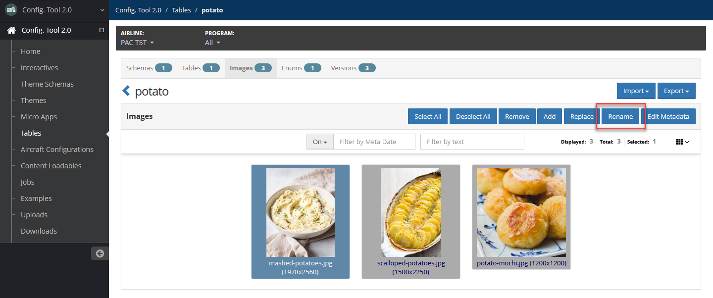
Task: Click the Deselect All button
Action: (473, 116)
